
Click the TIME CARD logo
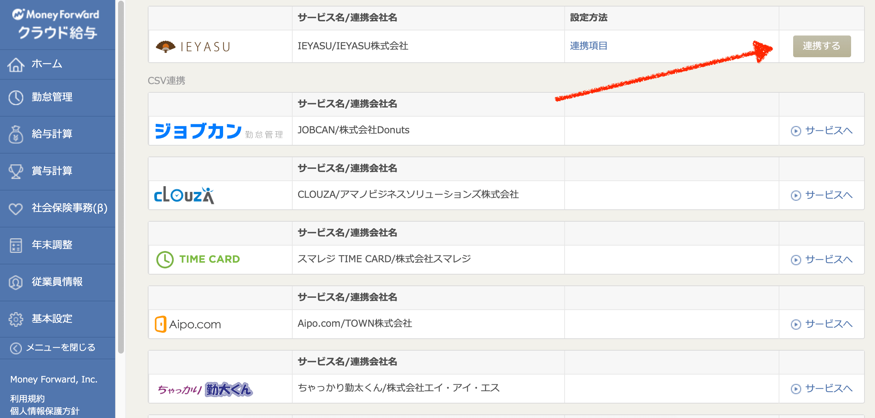[x=198, y=259]
